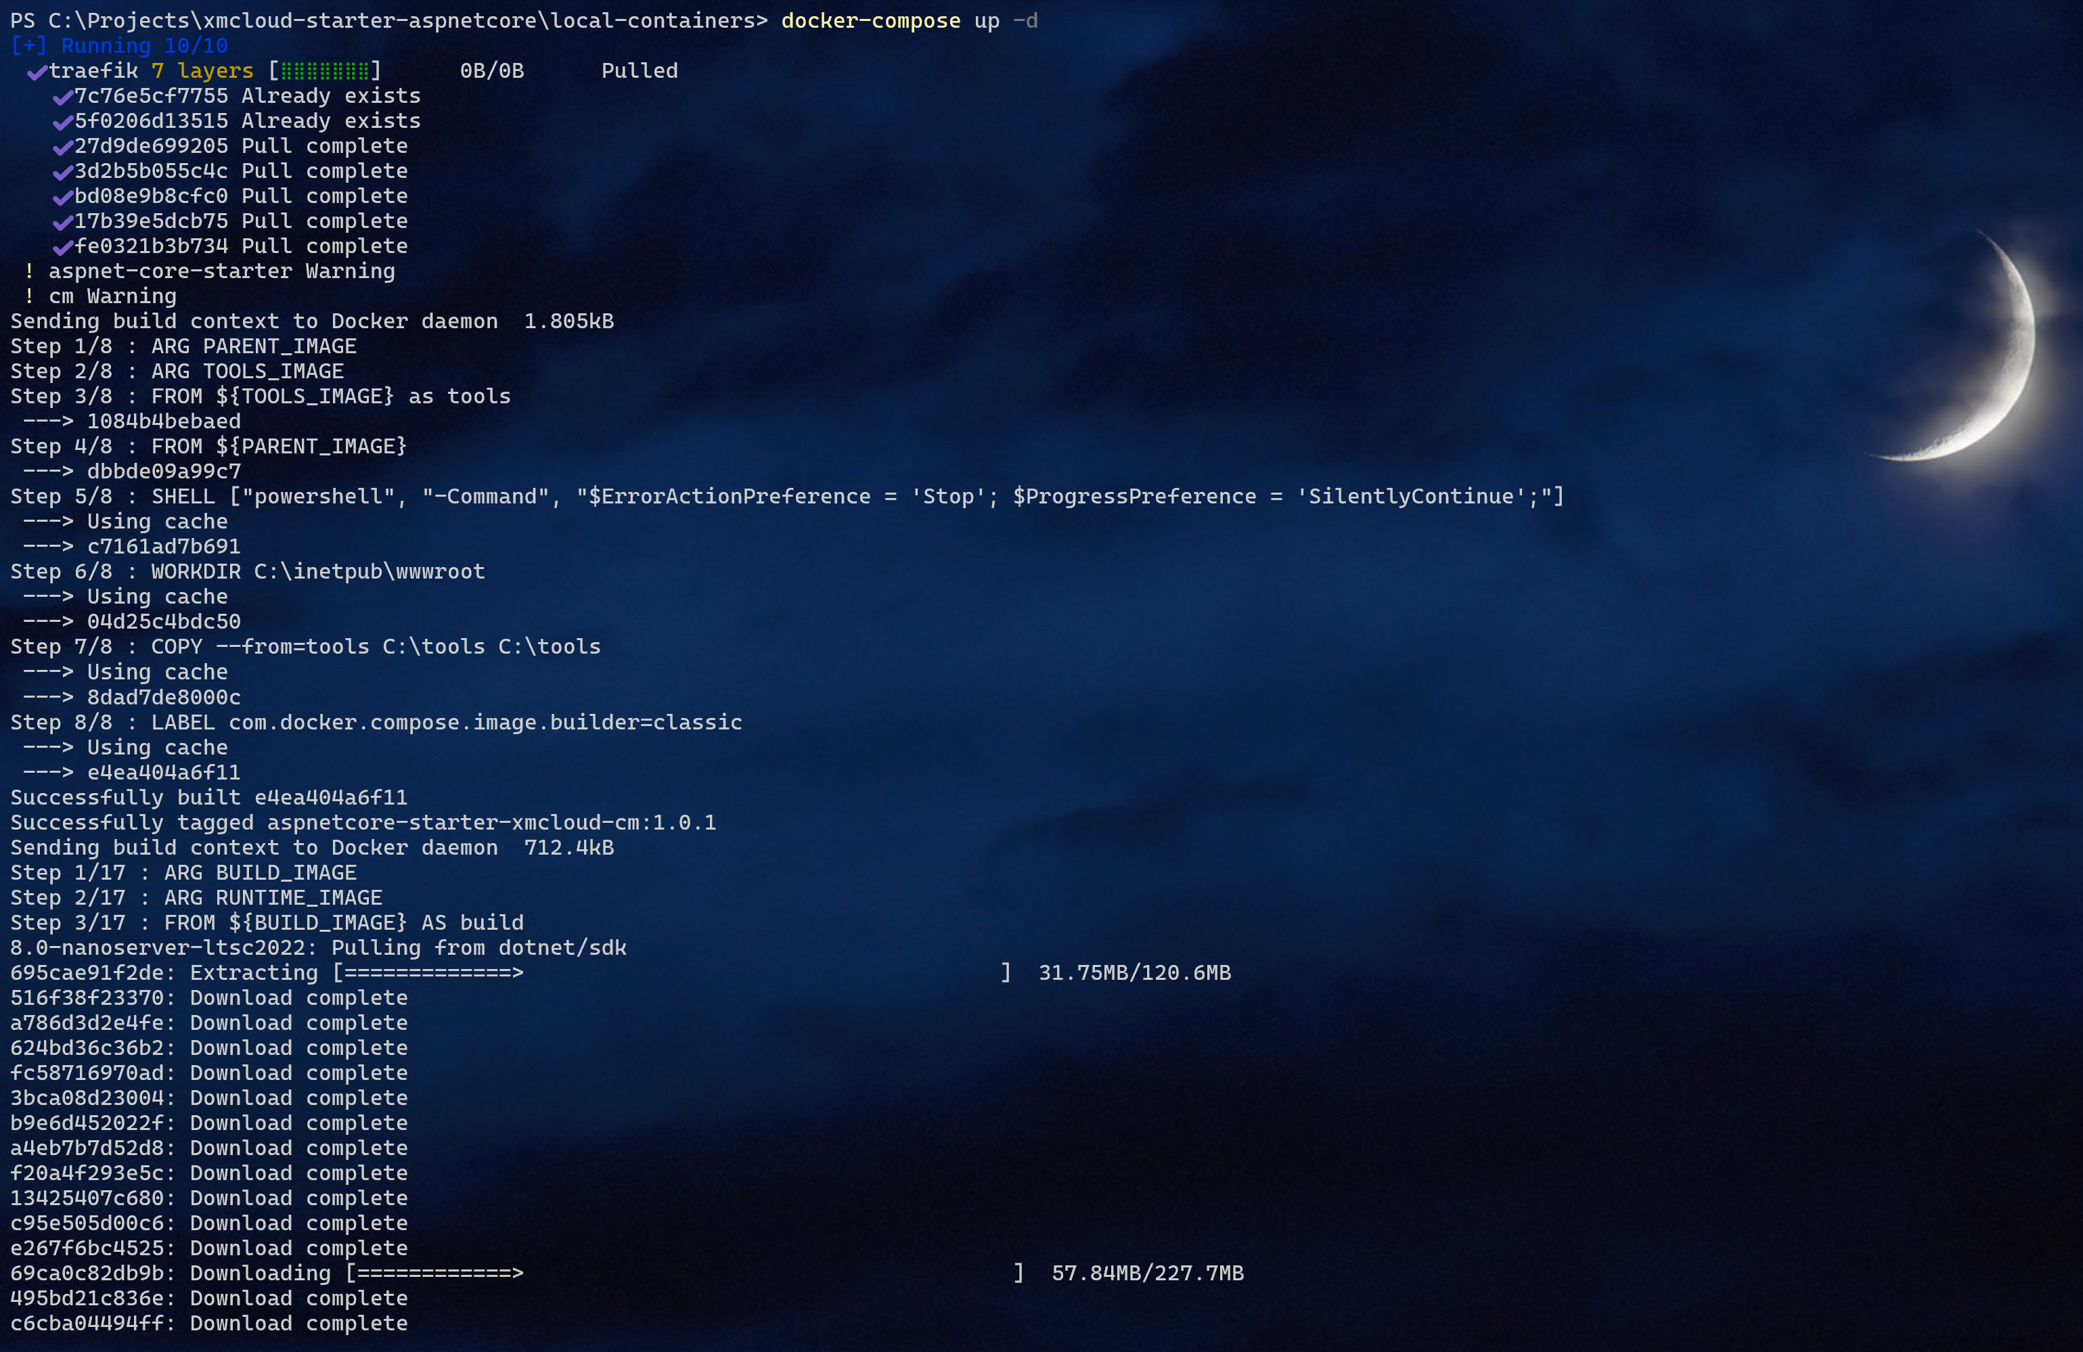
Task: Click the checkmark before layer 3d2b5b055c4c
Action: coord(62,173)
